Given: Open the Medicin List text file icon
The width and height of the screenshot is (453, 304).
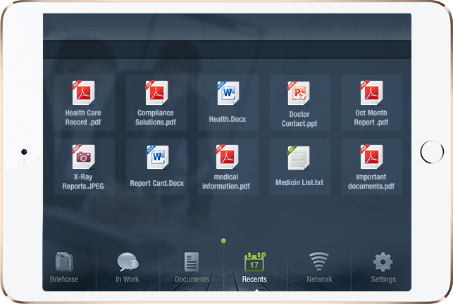Looking at the screenshot, I should 299,158.
